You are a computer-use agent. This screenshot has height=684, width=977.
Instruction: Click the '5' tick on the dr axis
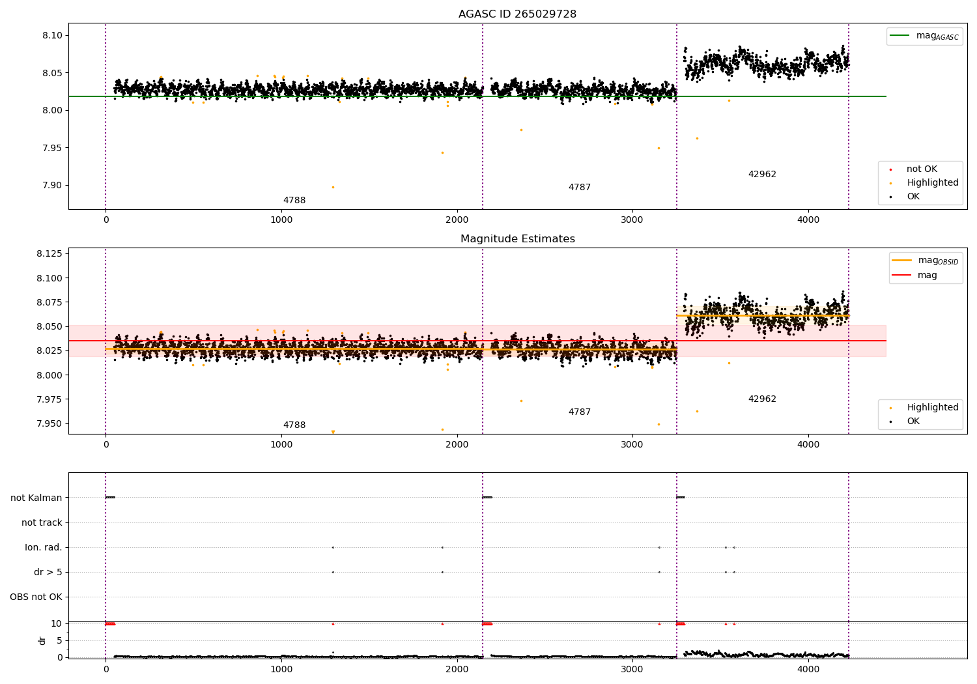[60, 641]
